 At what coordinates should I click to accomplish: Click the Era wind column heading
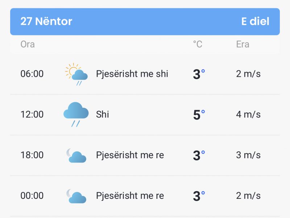click(243, 44)
